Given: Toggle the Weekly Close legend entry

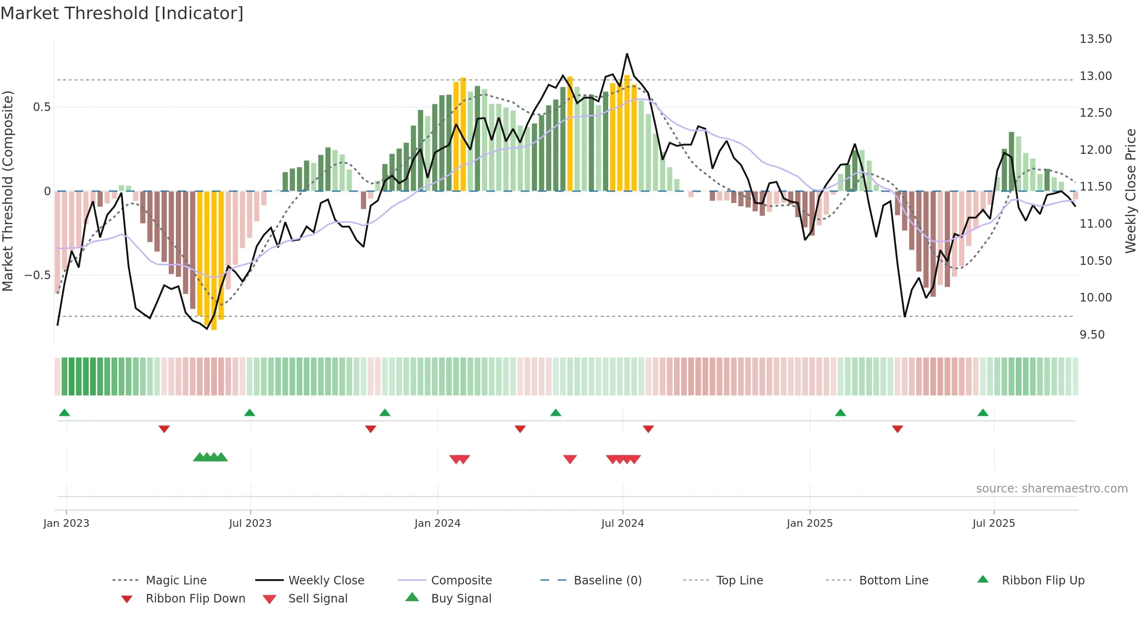Looking at the screenshot, I should point(309,580).
